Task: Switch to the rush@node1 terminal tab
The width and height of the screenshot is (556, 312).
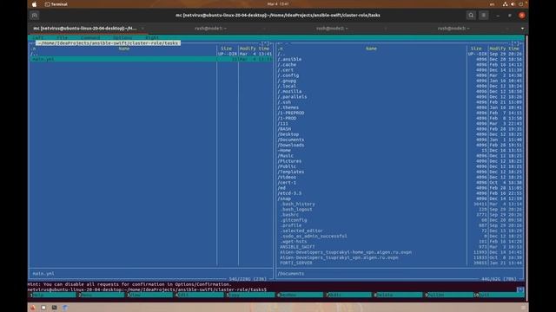Action: click(x=210, y=29)
